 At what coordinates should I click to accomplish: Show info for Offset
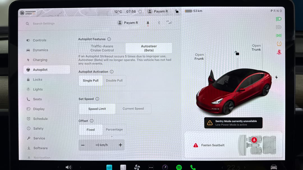point(91,121)
